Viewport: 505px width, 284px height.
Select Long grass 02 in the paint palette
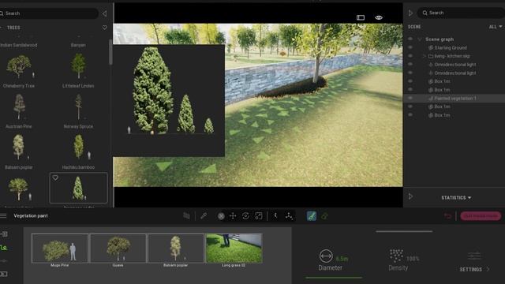tap(234, 248)
